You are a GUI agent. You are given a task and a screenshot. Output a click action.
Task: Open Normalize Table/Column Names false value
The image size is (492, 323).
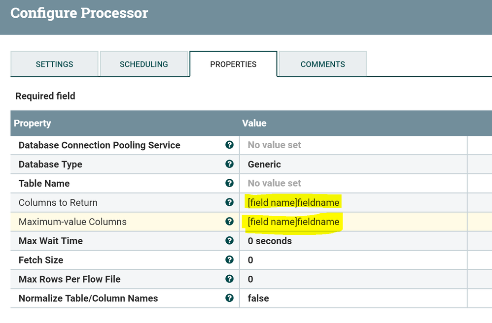coord(258,298)
